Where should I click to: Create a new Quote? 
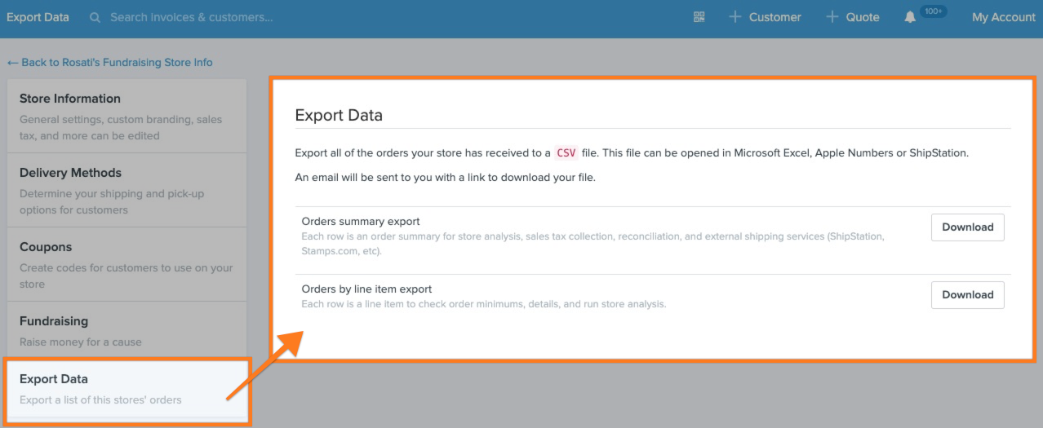[852, 17]
